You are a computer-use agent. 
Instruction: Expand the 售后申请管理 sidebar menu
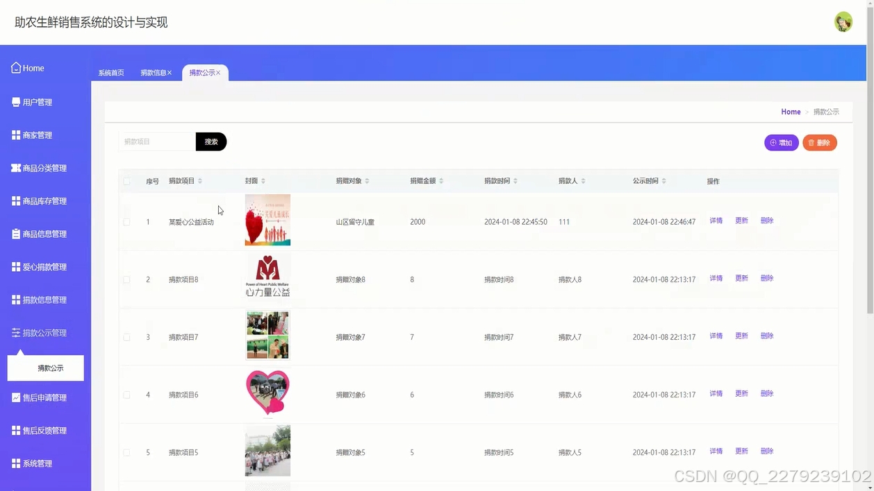pyautogui.click(x=45, y=397)
